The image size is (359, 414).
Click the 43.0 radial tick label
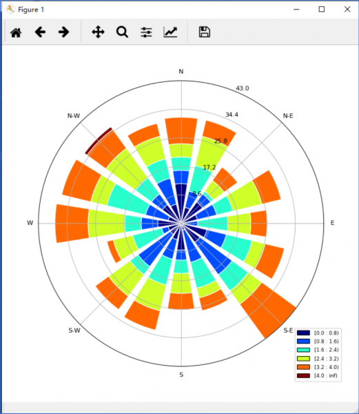pyautogui.click(x=243, y=88)
